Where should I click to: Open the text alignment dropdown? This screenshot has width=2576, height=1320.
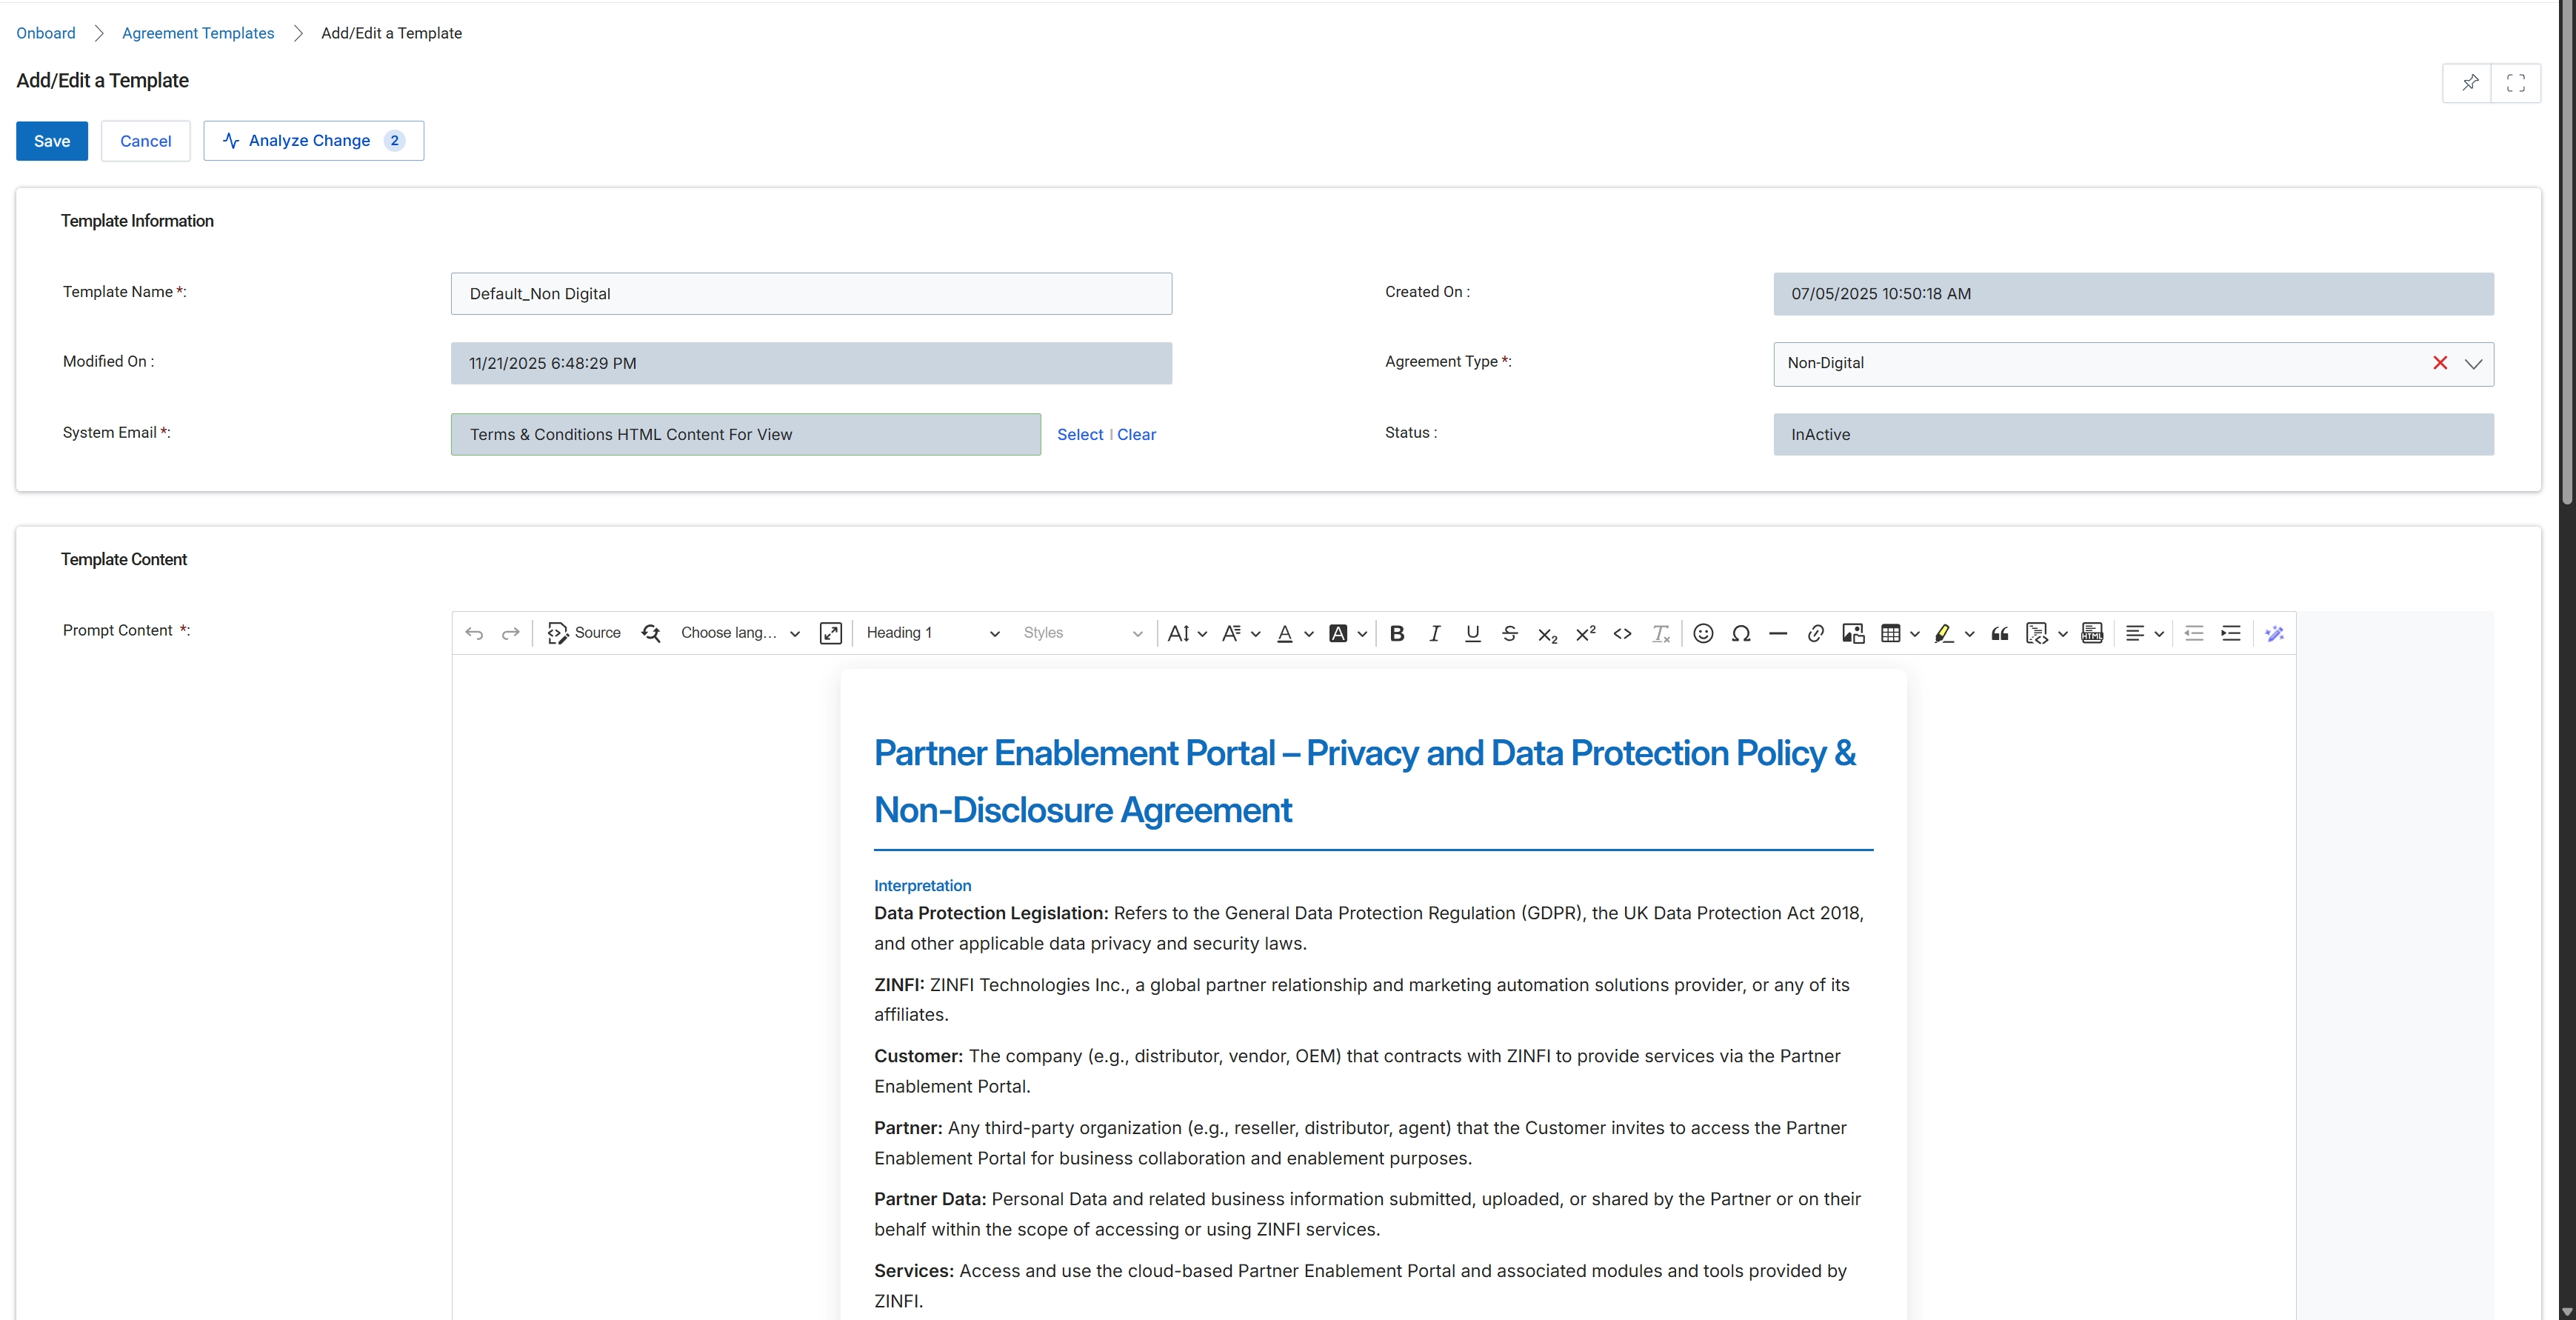pos(2145,633)
